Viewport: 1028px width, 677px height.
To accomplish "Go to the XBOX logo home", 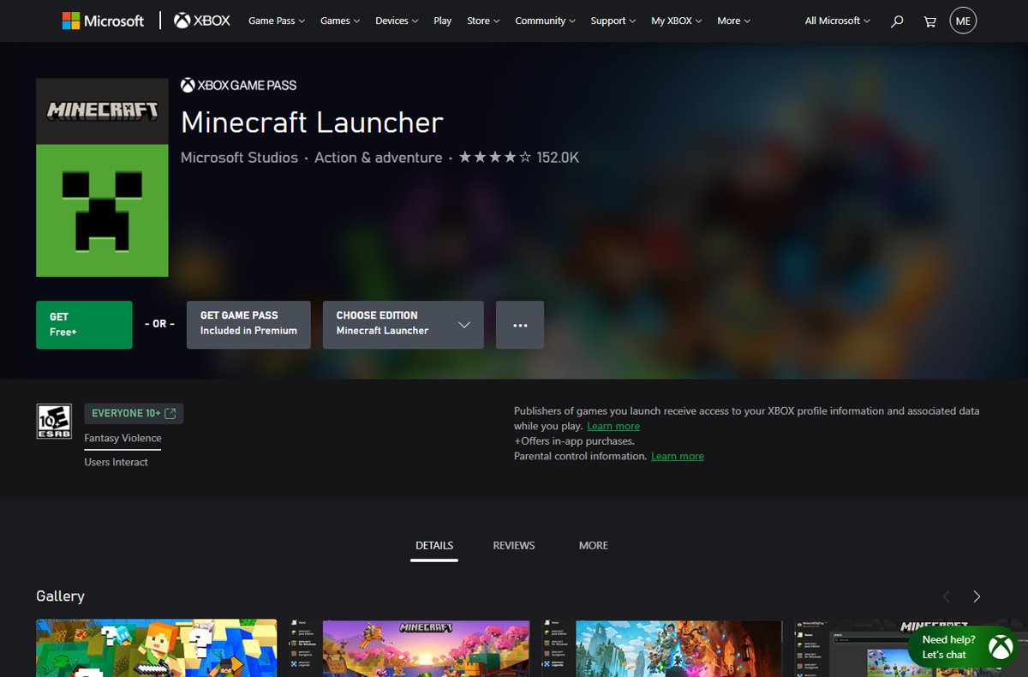I will click(202, 21).
